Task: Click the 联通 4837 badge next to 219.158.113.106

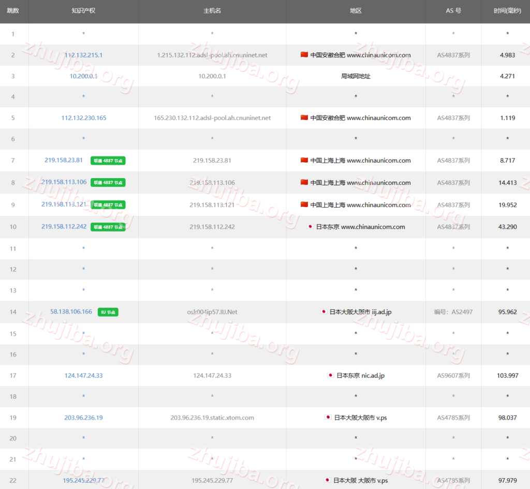Action: (108, 182)
